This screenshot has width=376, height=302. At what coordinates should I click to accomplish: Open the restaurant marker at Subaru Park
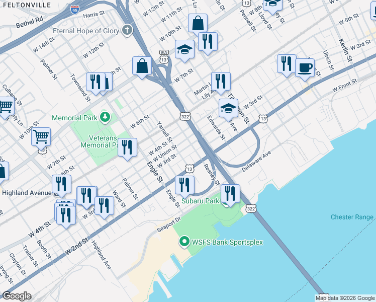230,194
